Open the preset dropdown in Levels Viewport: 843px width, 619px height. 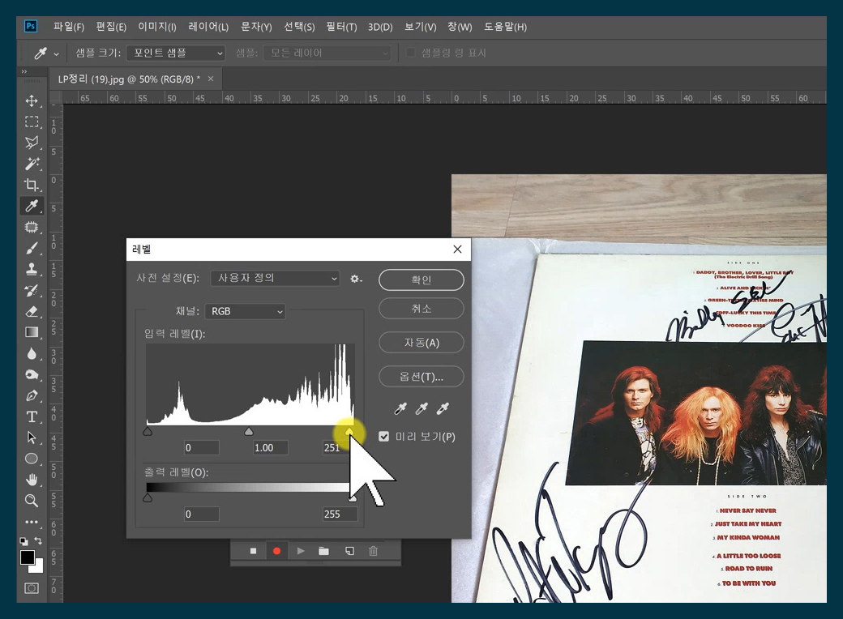coord(276,279)
